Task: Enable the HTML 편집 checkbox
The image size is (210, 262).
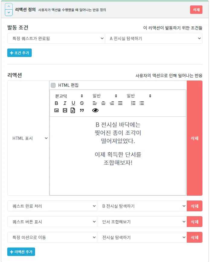Action: [x=53, y=85]
